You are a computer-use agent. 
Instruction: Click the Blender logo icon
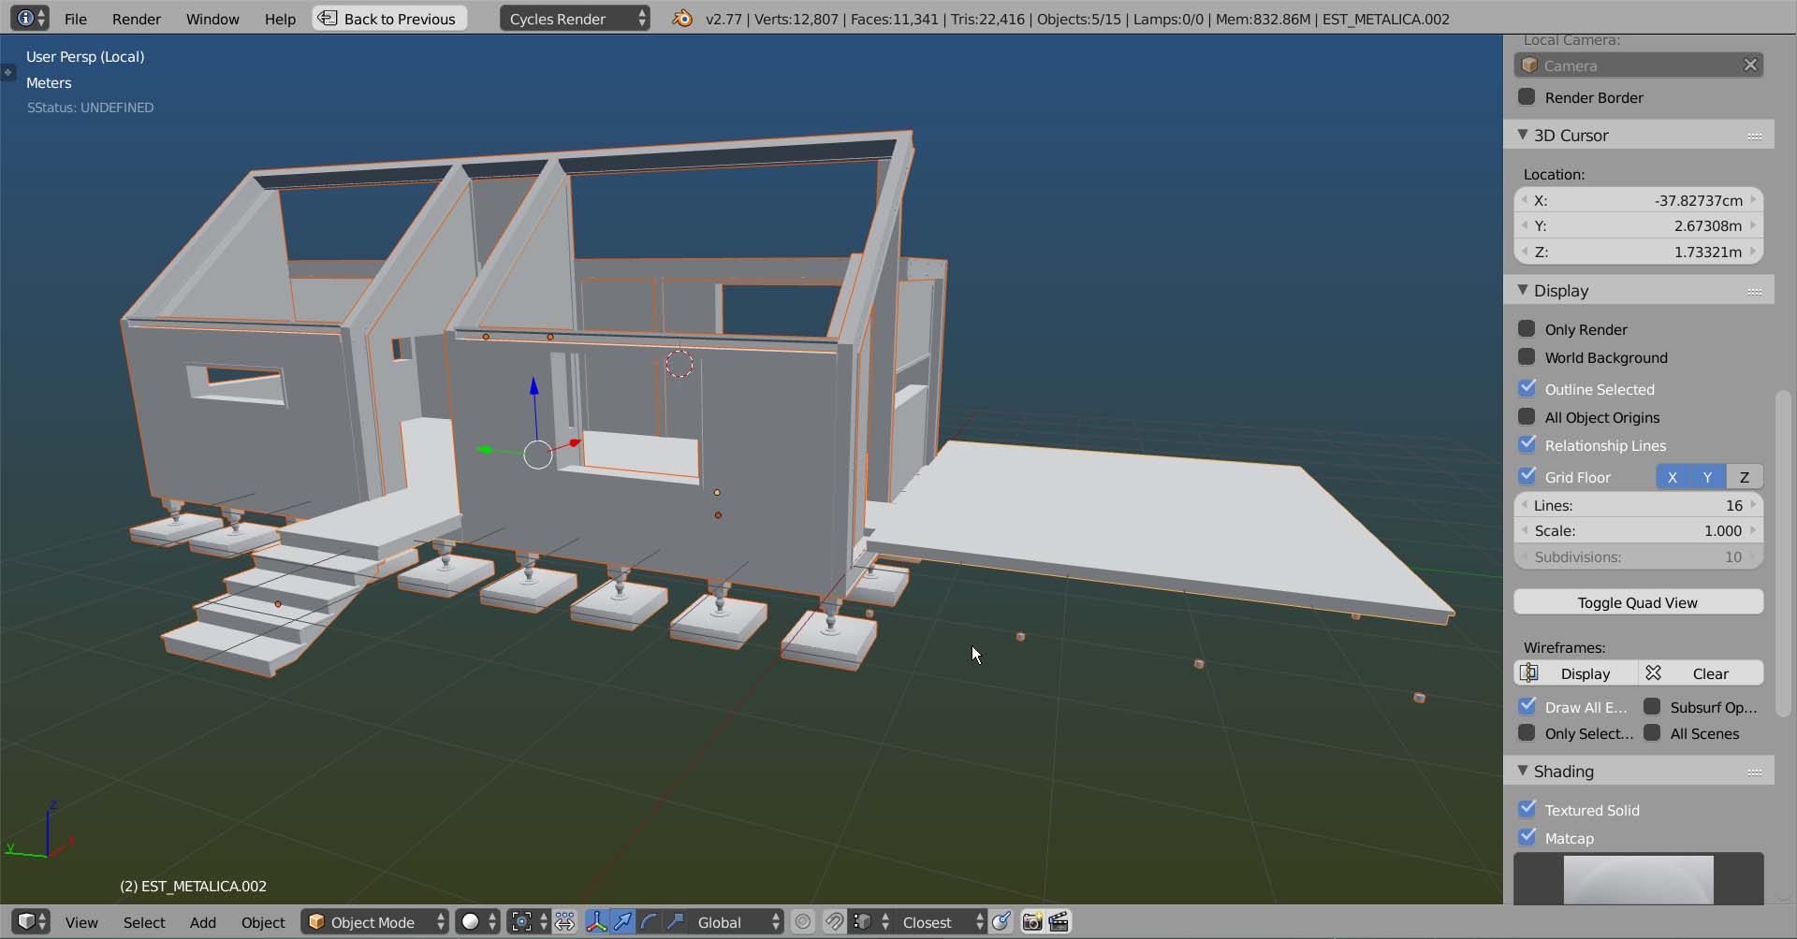coord(683,18)
